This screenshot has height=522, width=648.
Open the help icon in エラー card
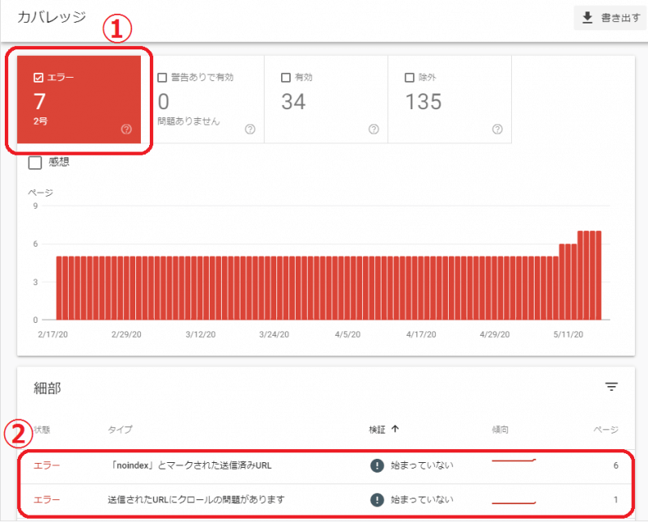point(126,129)
